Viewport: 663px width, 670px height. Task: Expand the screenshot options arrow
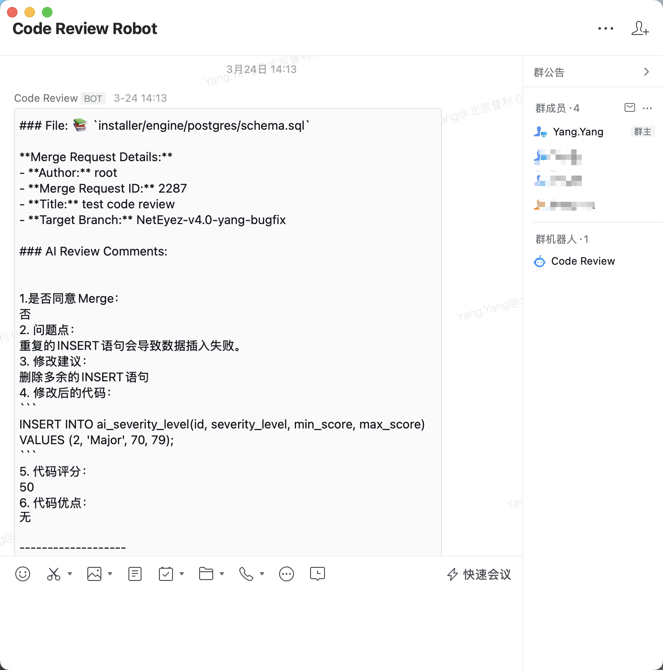[x=70, y=573]
